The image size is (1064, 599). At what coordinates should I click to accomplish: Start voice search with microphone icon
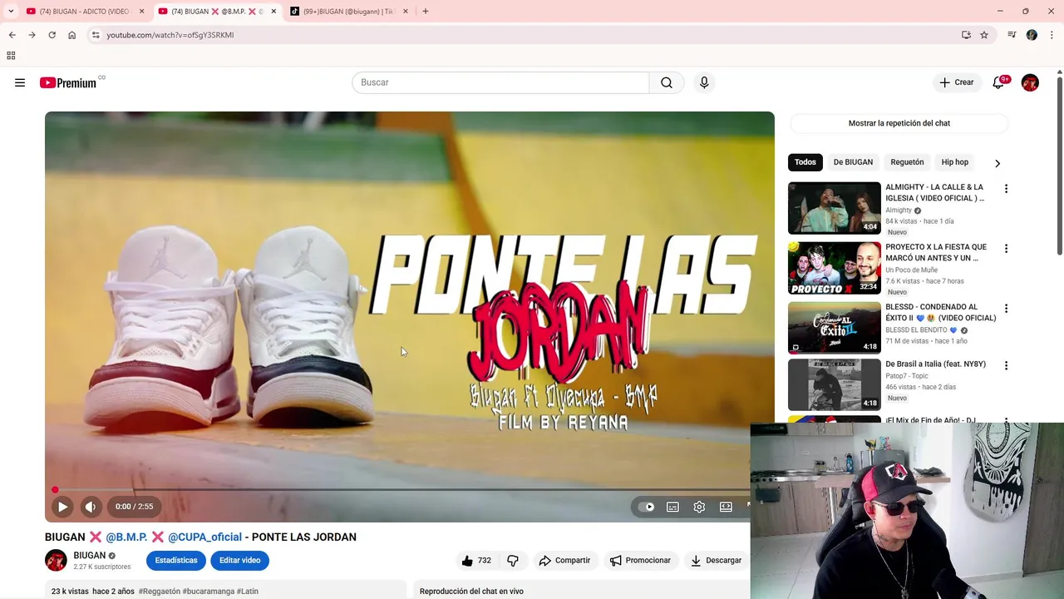(704, 82)
